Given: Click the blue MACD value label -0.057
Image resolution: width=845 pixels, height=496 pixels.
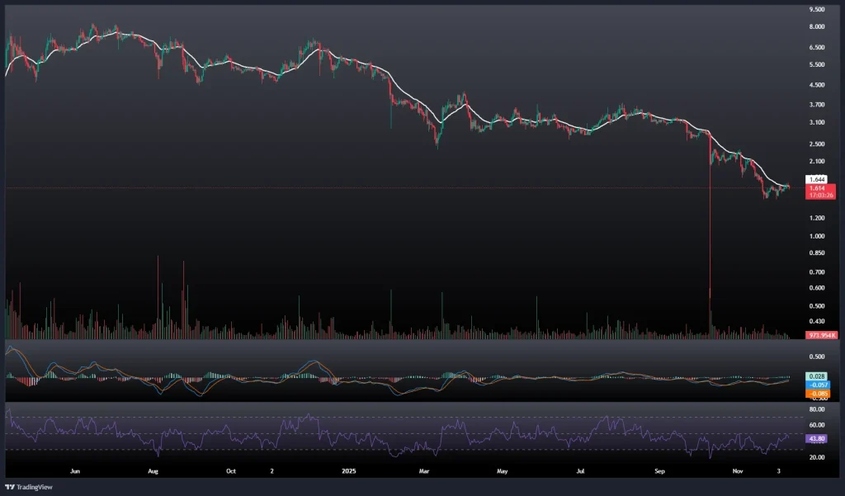Looking at the screenshot, I should (x=819, y=385).
